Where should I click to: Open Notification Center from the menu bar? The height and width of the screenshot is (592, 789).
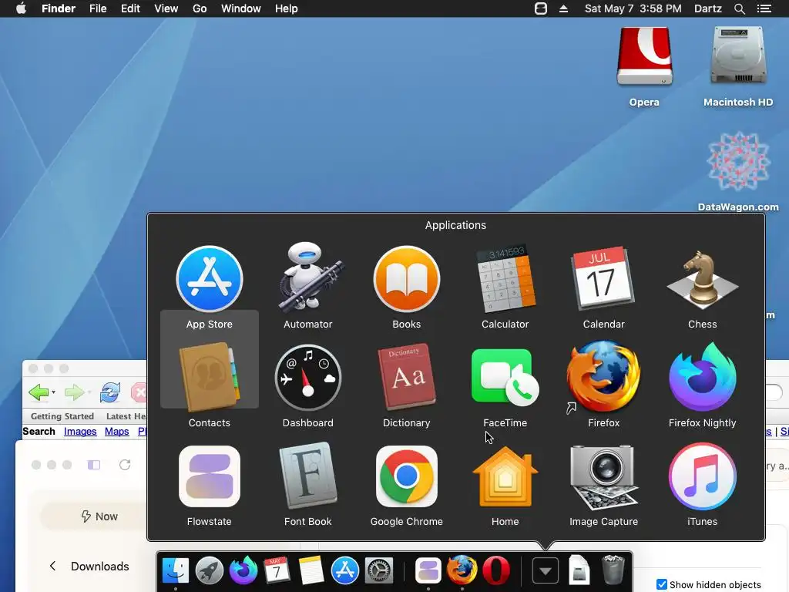[764, 8]
